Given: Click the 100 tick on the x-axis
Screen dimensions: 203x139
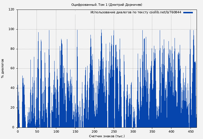Looking at the screenshot, I should click(56, 131).
